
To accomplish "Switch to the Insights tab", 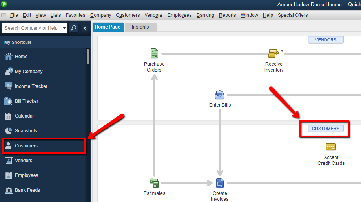I will point(140,27).
